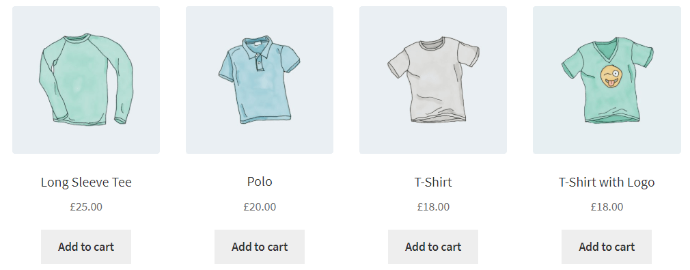Open the blue Polo shirt image

point(260,80)
